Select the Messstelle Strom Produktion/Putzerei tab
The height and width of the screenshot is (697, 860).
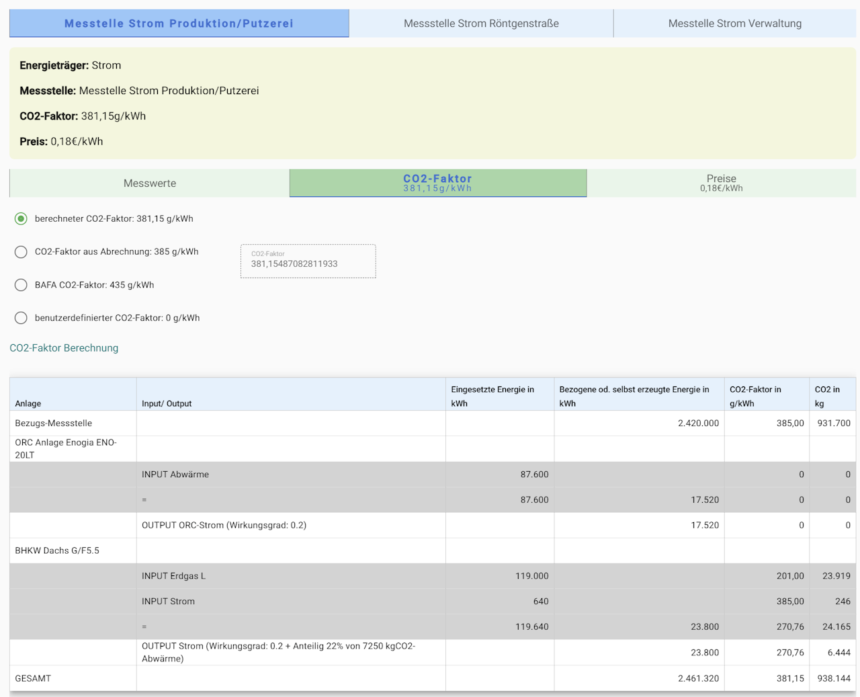(x=179, y=24)
